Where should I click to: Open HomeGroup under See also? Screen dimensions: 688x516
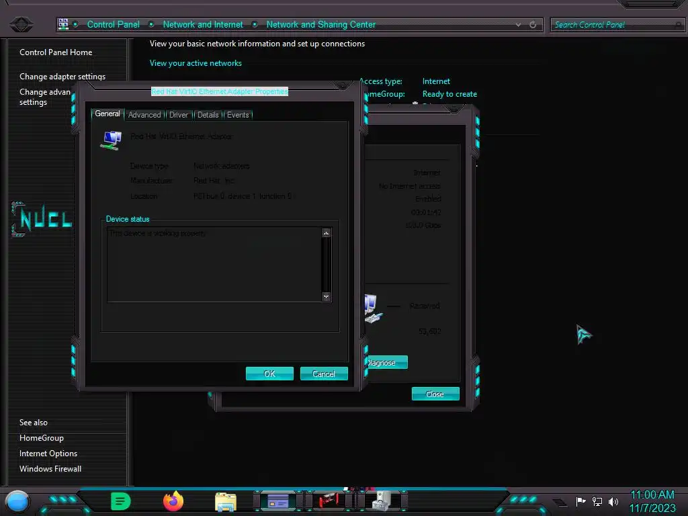[x=41, y=438]
